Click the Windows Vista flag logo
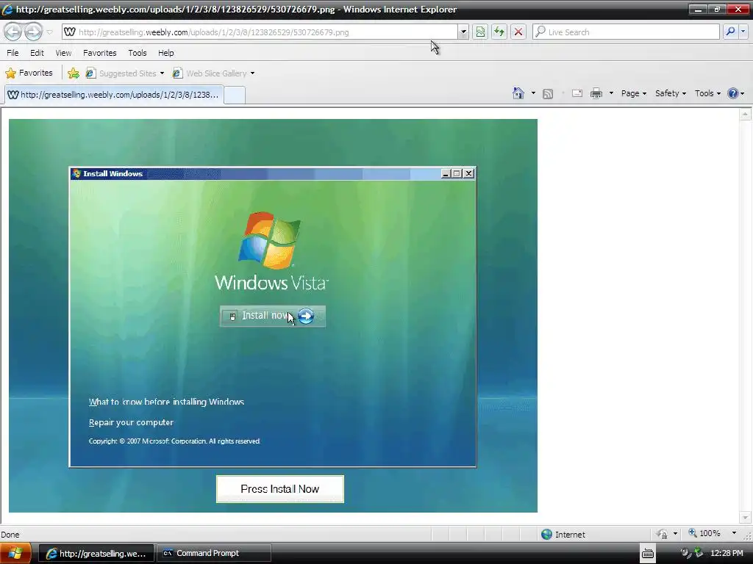 [x=269, y=240]
